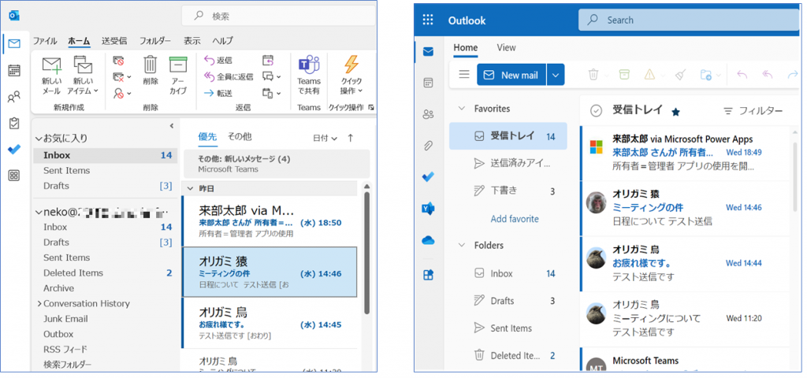The width and height of the screenshot is (807, 378).
Task: Toggle the select-all circle beside 受信トレイ
Action: (596, 110)
